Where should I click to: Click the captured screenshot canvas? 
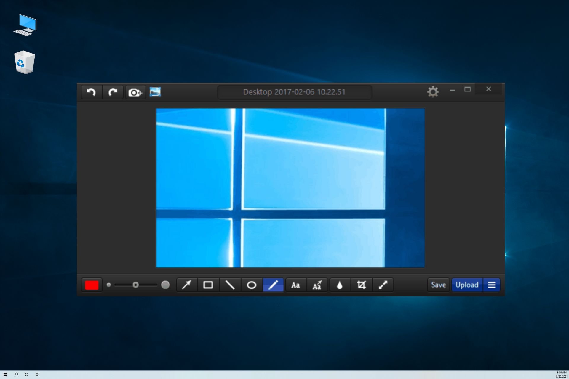(x=290, y=188)
